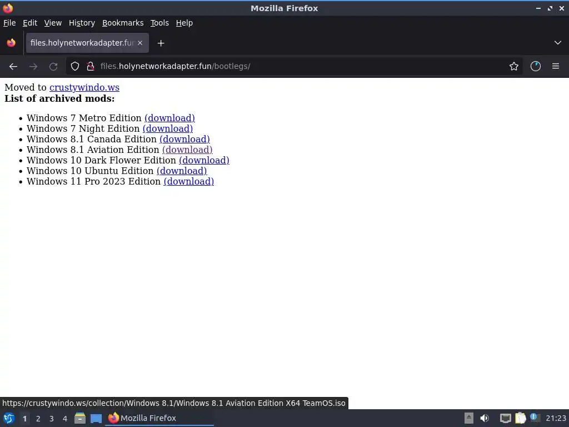Follow the crustywindo.ws link
Viewport: 569px width, 427px height.
pos(84,87)
